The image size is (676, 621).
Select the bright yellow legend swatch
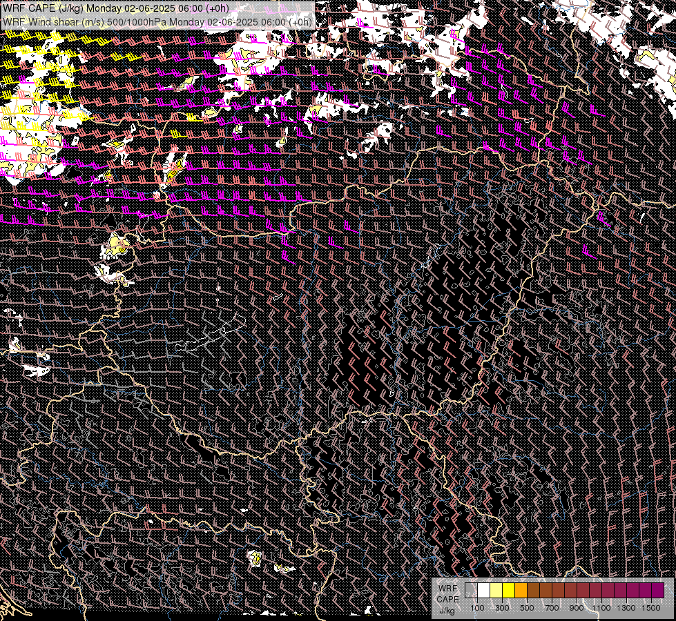(x=509, y=590)
